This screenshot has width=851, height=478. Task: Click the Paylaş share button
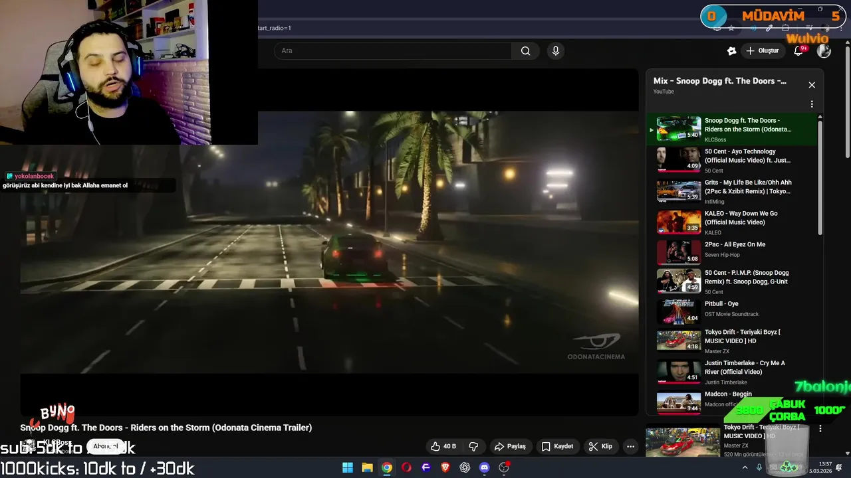[510, 446]
